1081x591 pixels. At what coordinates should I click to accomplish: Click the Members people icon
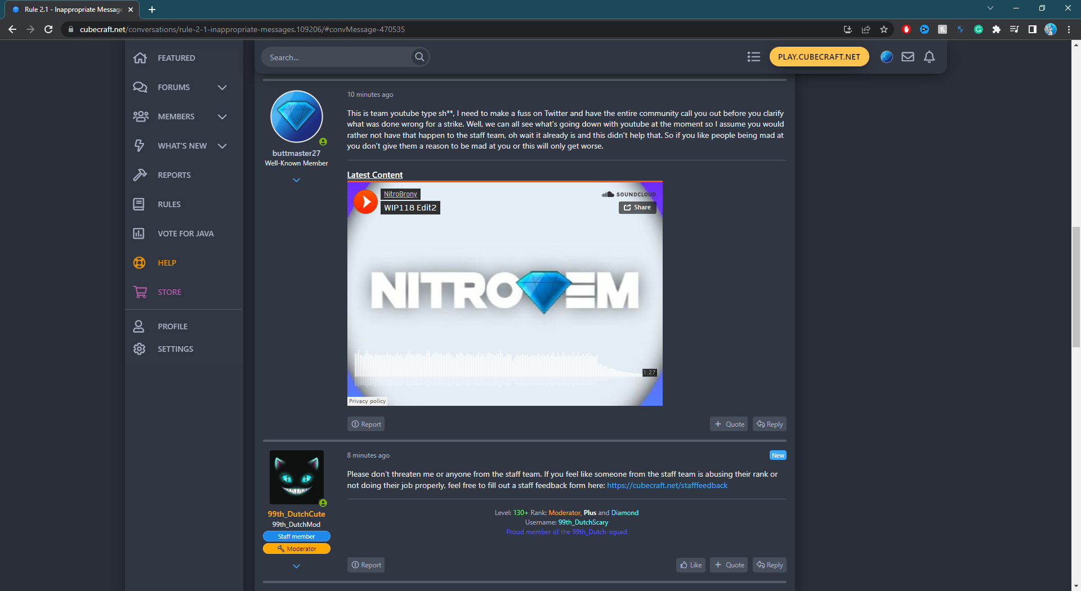[140, 117]
